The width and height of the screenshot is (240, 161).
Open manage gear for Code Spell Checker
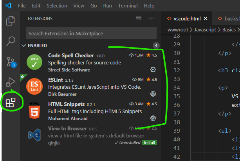click(x=153, y=70)
